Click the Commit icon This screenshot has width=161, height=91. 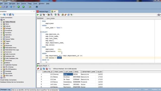[55, 15]
